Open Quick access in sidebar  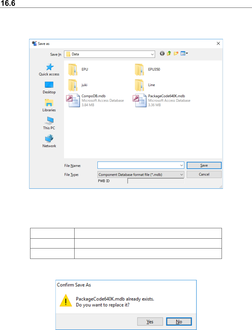click(x=49, y=70)
